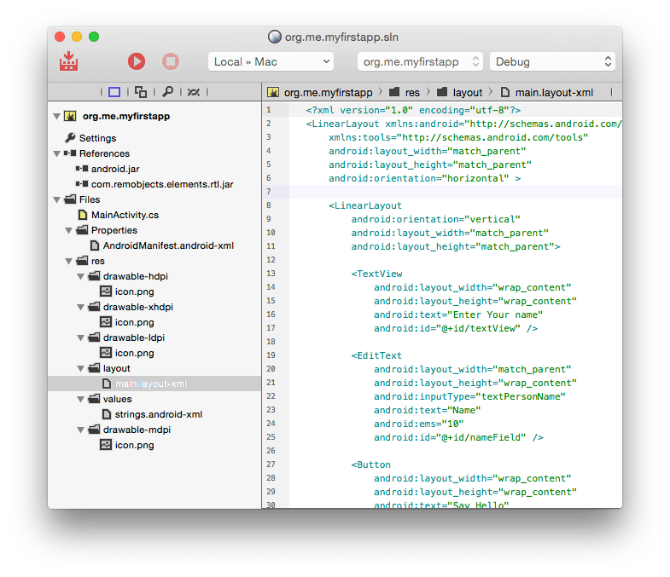Click the AndroidManifest document icon
670x577 pixels.
click(95, 245)
